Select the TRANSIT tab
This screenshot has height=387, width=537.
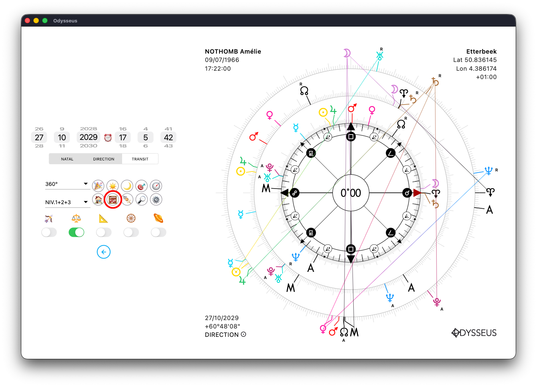(140, 159)
